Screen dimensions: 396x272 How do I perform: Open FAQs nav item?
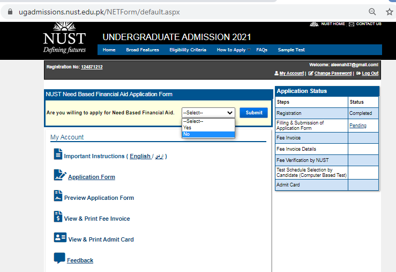click(x=261, y=50)
